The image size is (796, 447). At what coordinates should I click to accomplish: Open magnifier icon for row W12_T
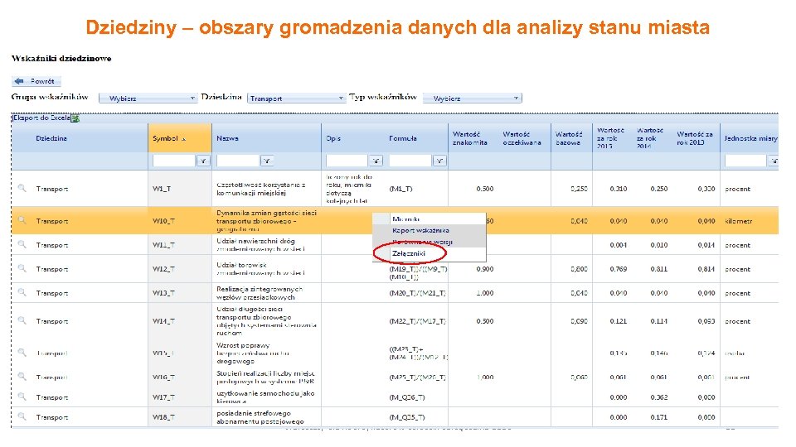pyautogui.click(x=22, y=268)
